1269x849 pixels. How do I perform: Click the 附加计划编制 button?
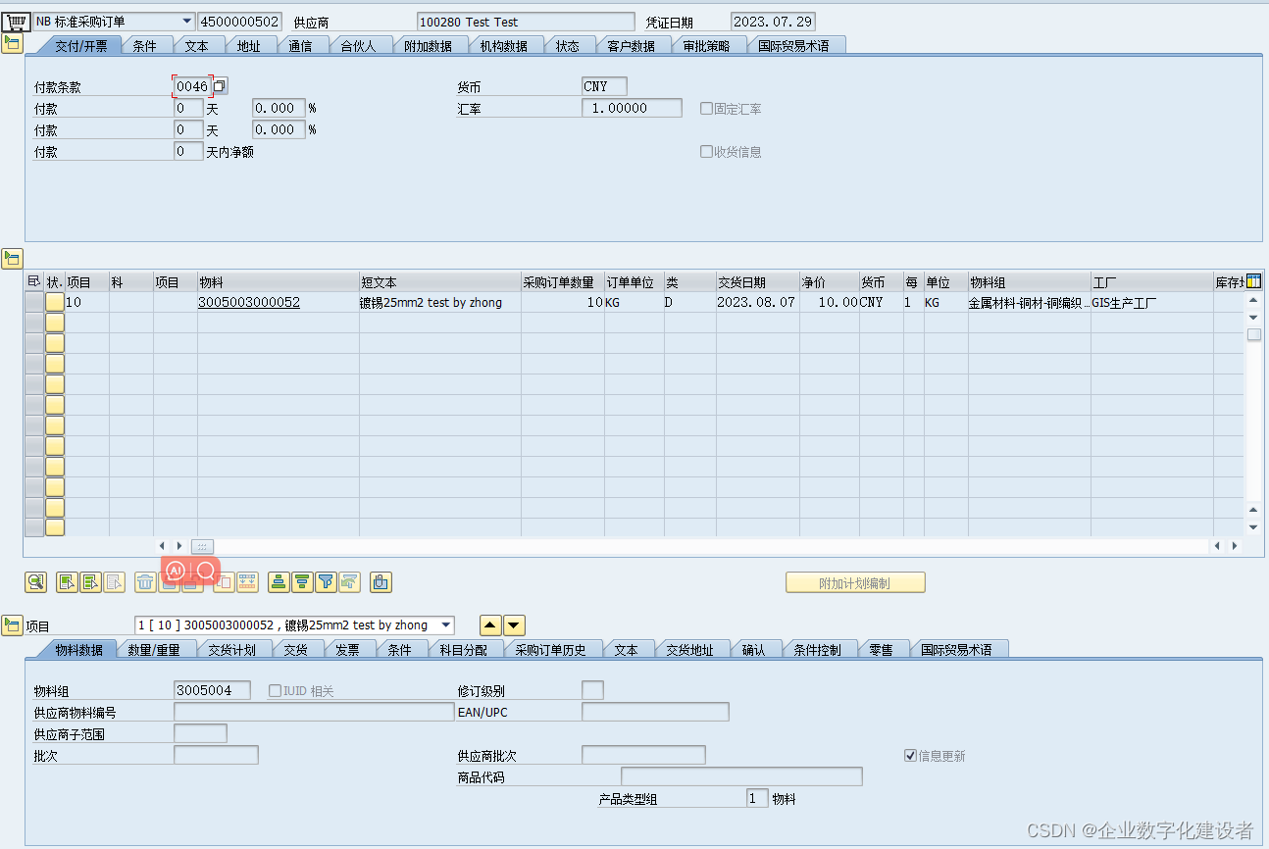pos(854,581)
